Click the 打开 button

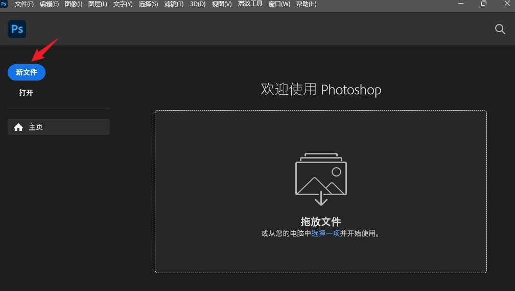click(26, 93)
